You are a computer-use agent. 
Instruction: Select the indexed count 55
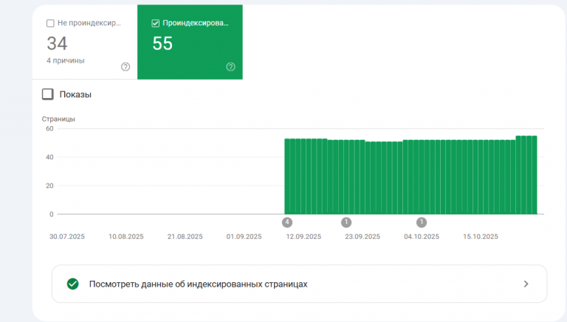pos(162,43)
